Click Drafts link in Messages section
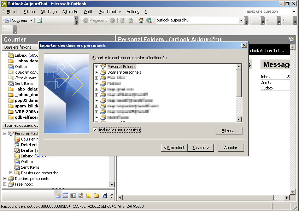Image resolution: width=299 pixels, height=212 pixels. click(x=266, y=82)
